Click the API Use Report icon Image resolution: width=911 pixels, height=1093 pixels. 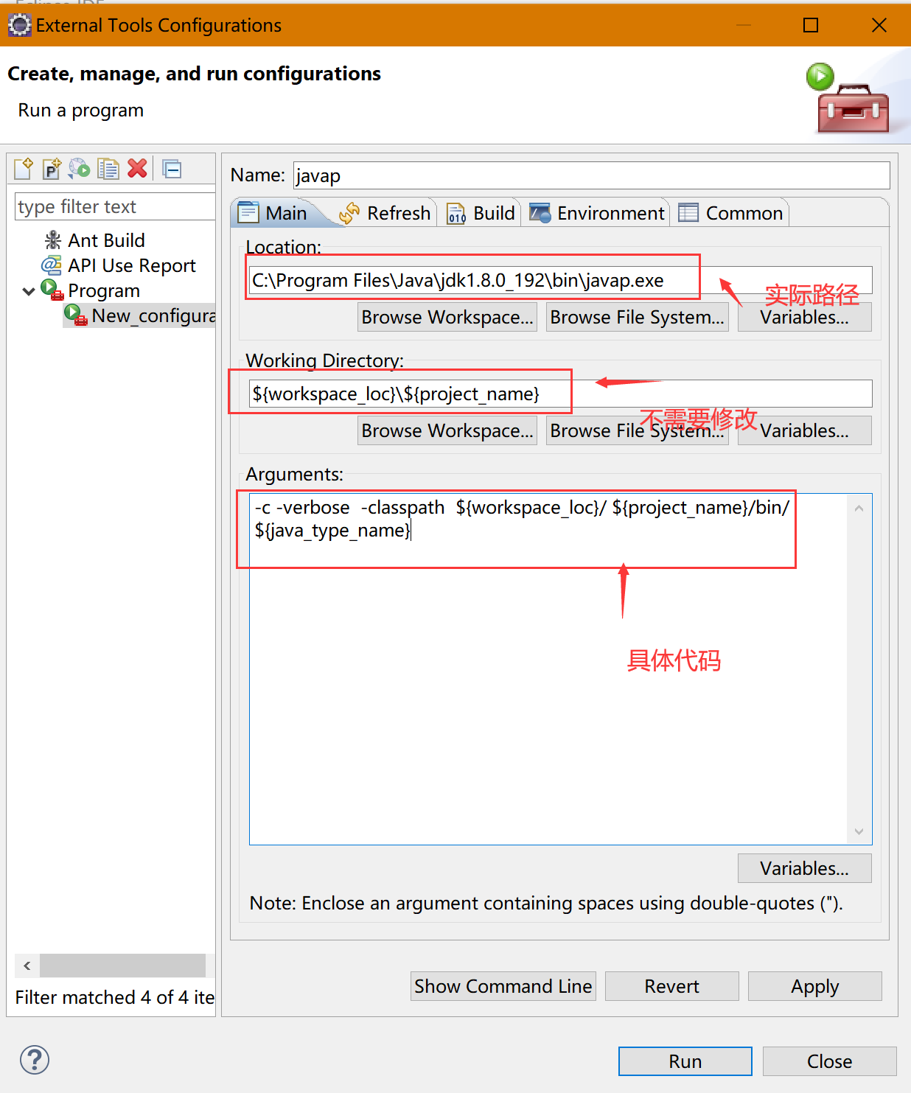tap(52, 265)
